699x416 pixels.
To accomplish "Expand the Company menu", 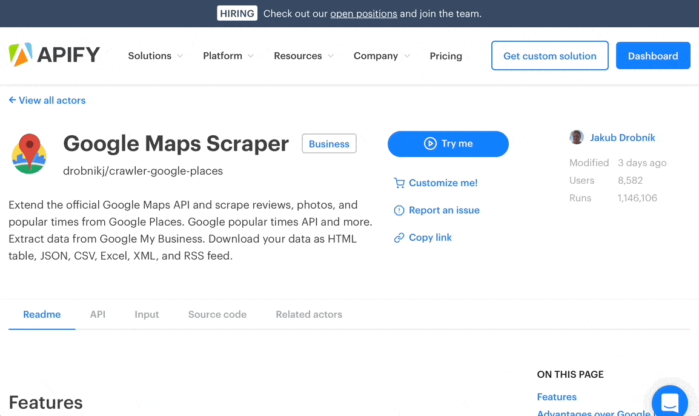I will coord(382,56).
